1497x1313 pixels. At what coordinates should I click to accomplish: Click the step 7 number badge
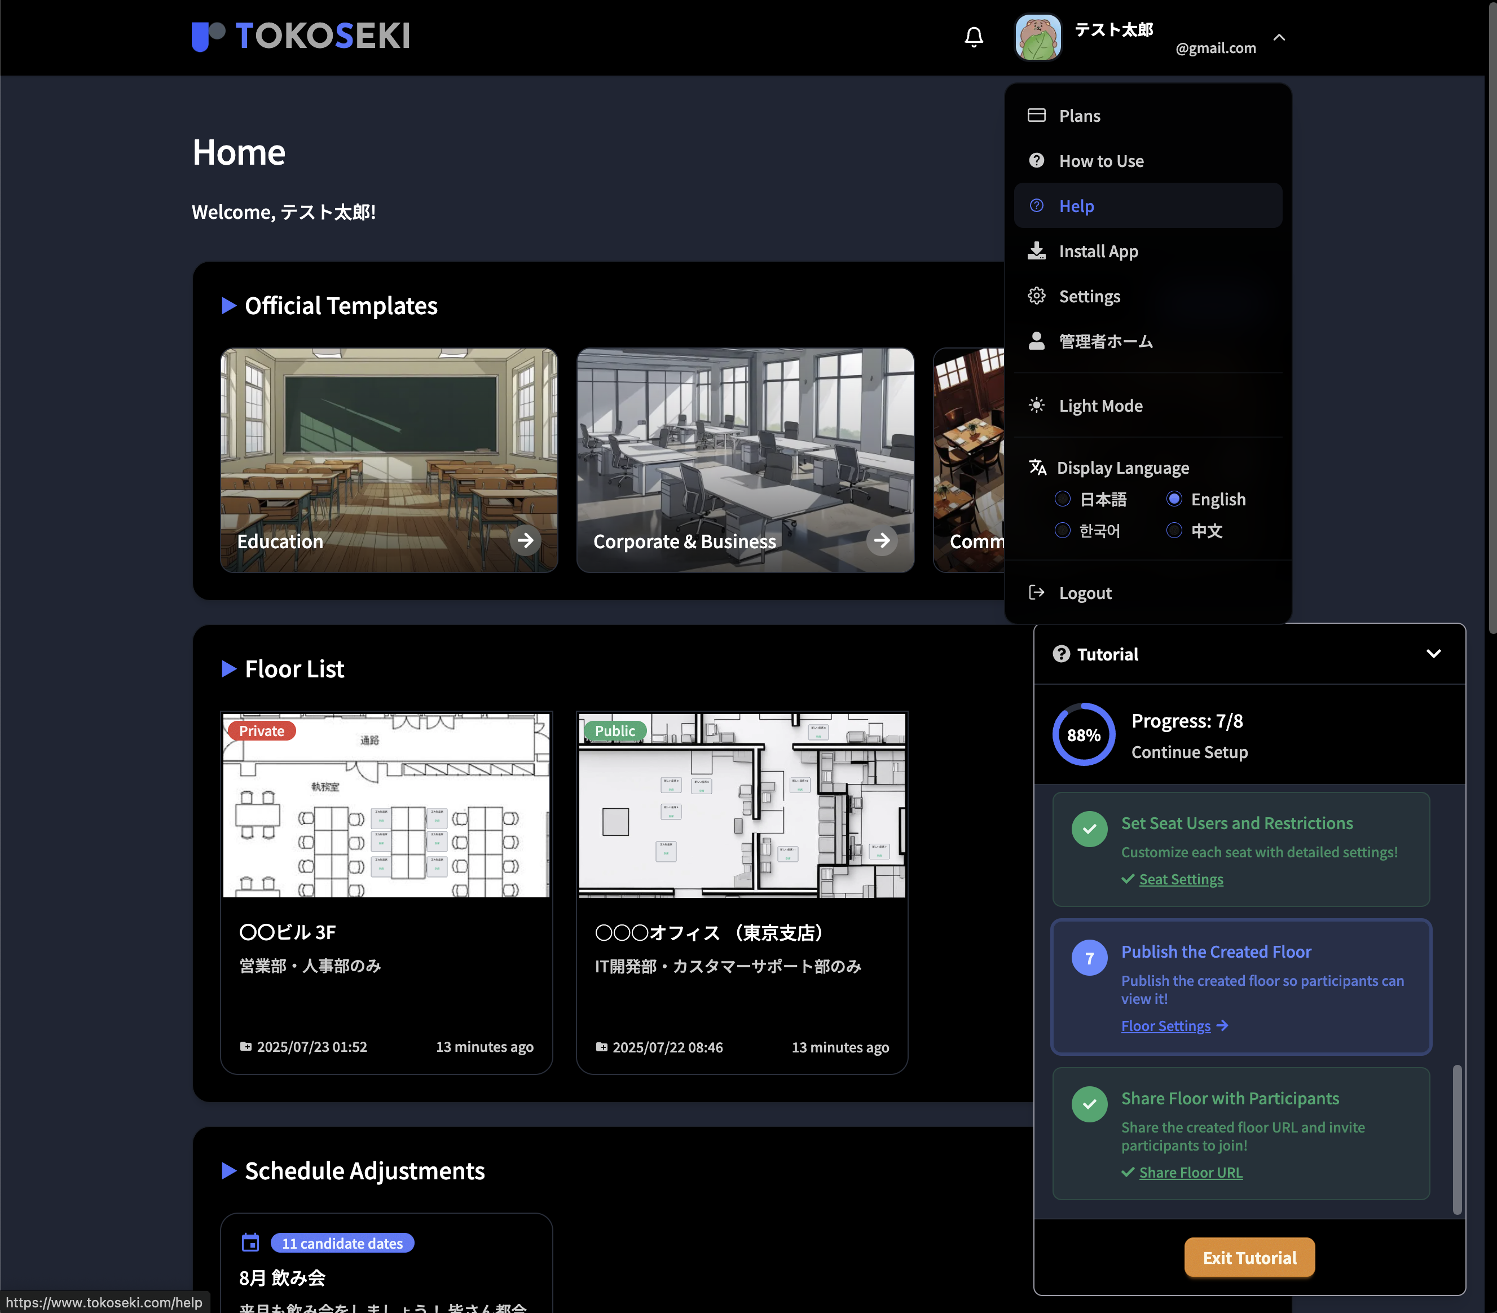point(1089,958)
